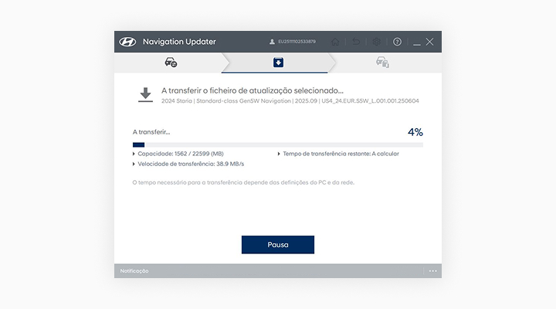Go to Home via house icon

[335, 42]
